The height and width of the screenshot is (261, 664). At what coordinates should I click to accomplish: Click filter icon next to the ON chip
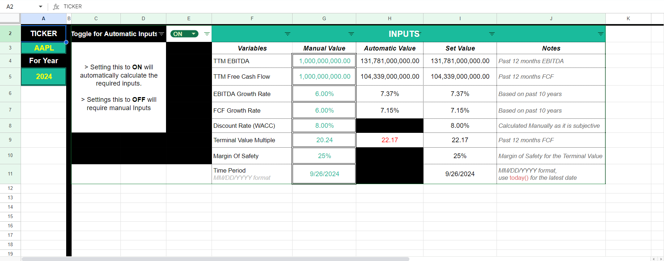(207, 34)
